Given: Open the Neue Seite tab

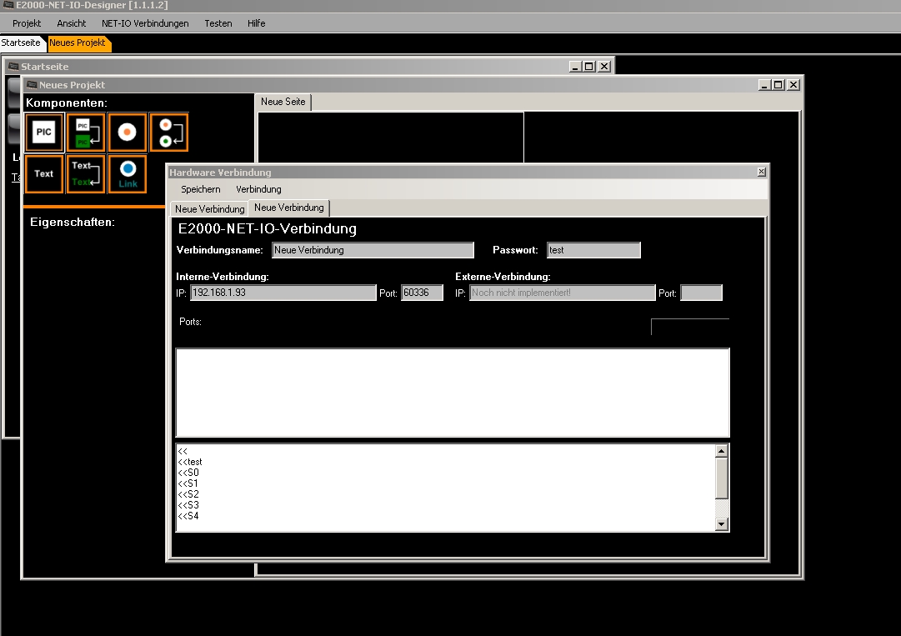Looking at the screenshot, I should click(x=283, y=102).
